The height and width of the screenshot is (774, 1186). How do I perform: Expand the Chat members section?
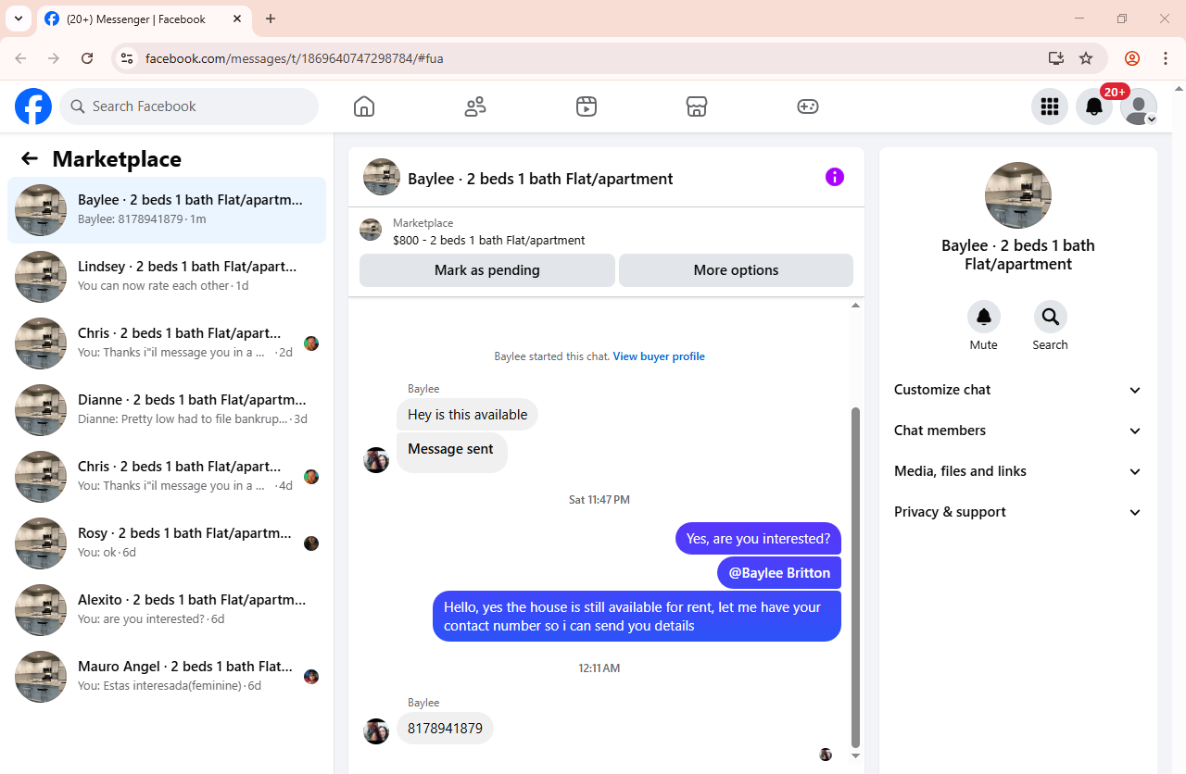(x=1018, y=431)
